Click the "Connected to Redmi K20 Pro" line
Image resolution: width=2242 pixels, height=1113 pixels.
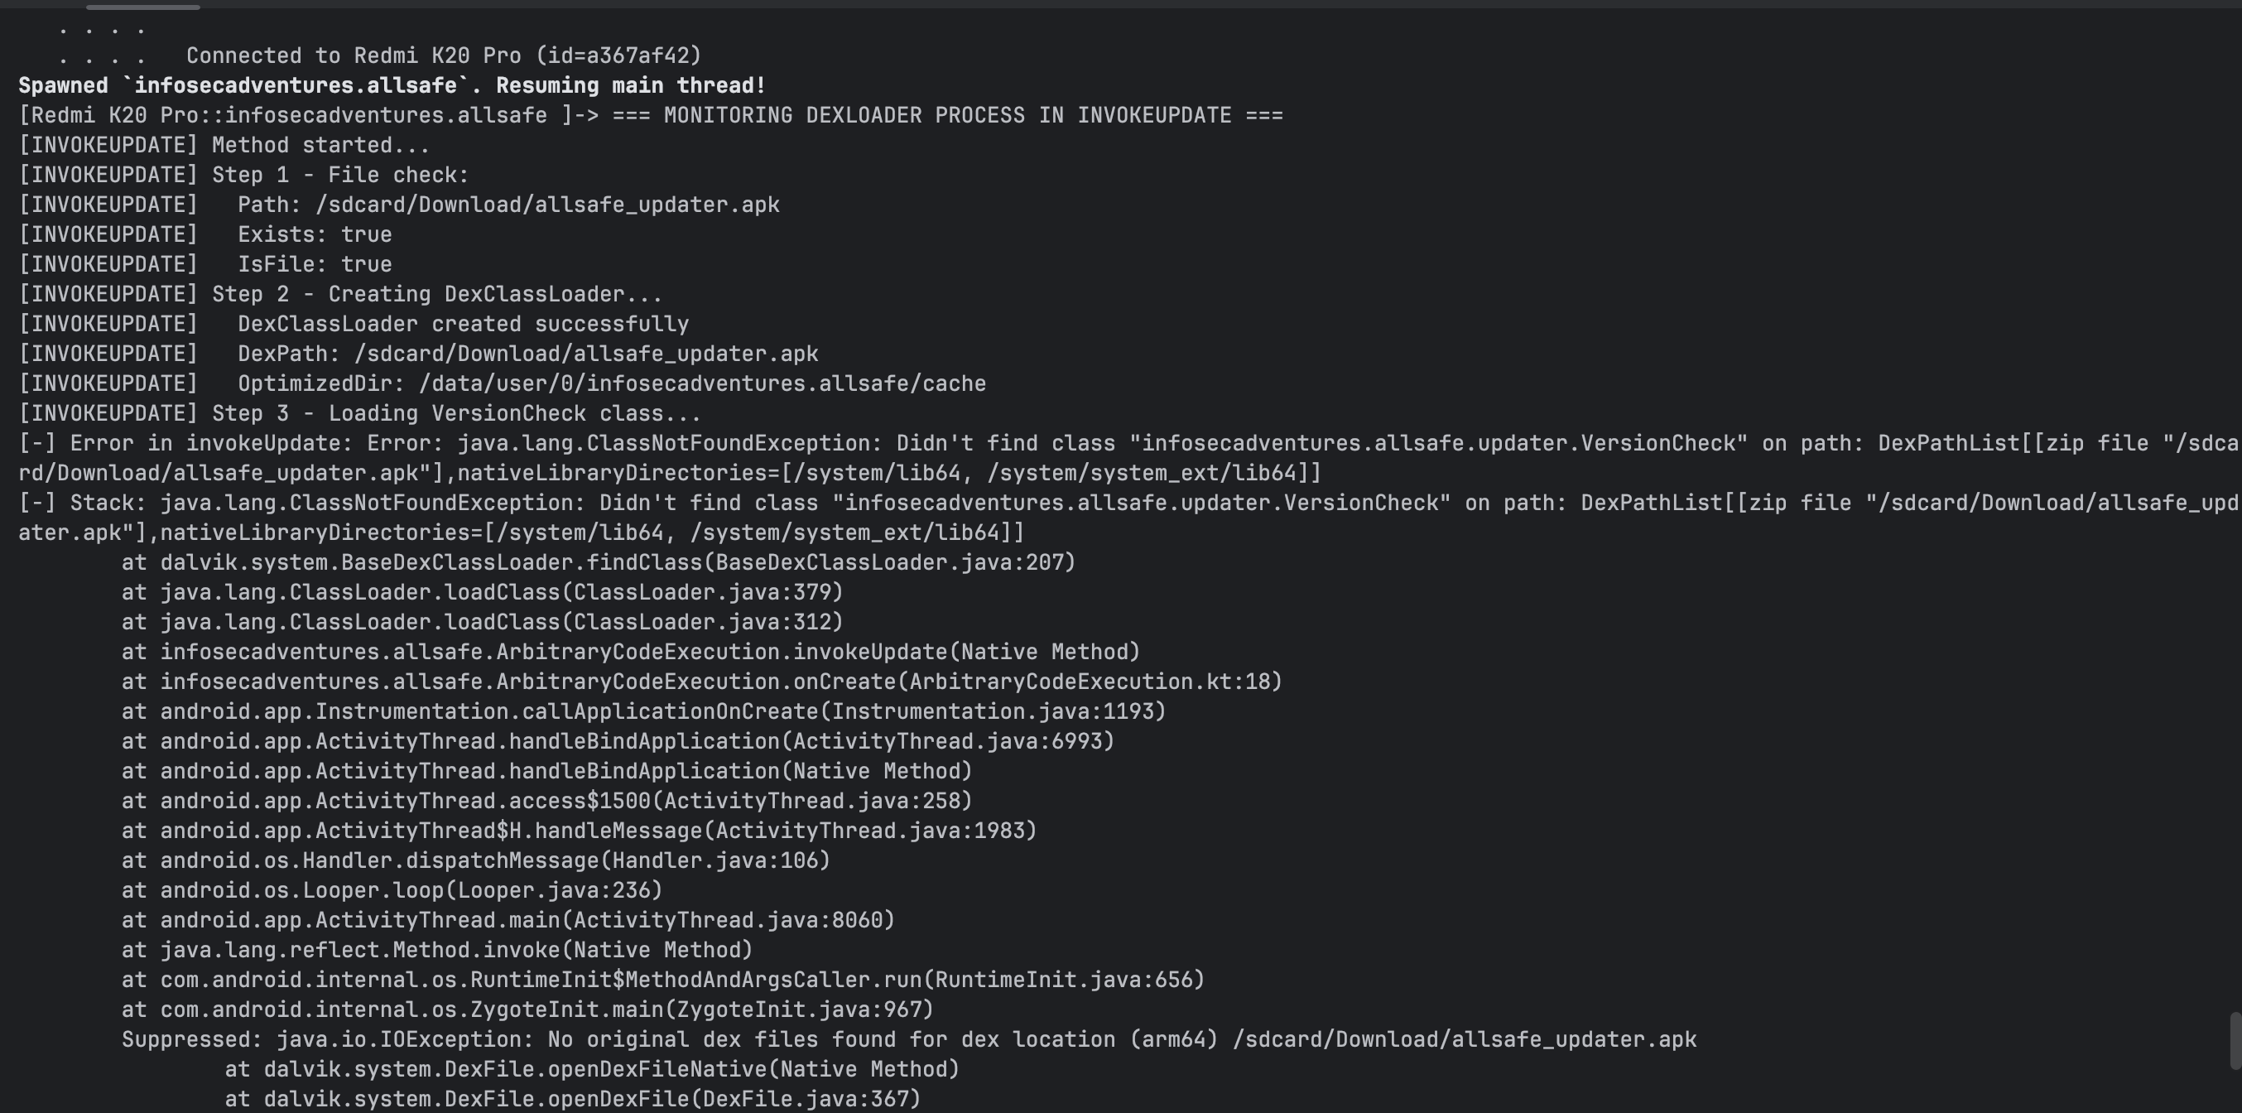coord(443,55)
